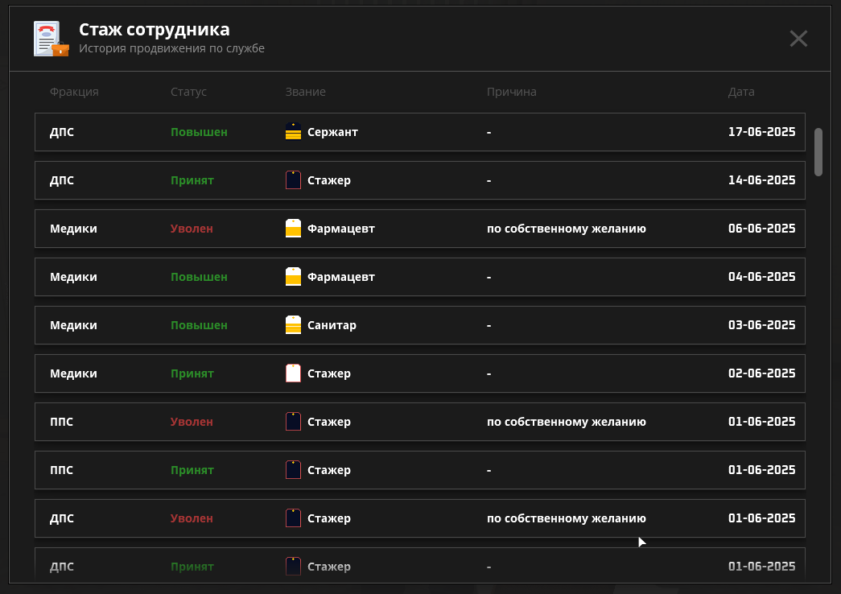Click Повышен status in the Сержант row
Viewport: 841px width, 594px height.
tap(199, 132)
